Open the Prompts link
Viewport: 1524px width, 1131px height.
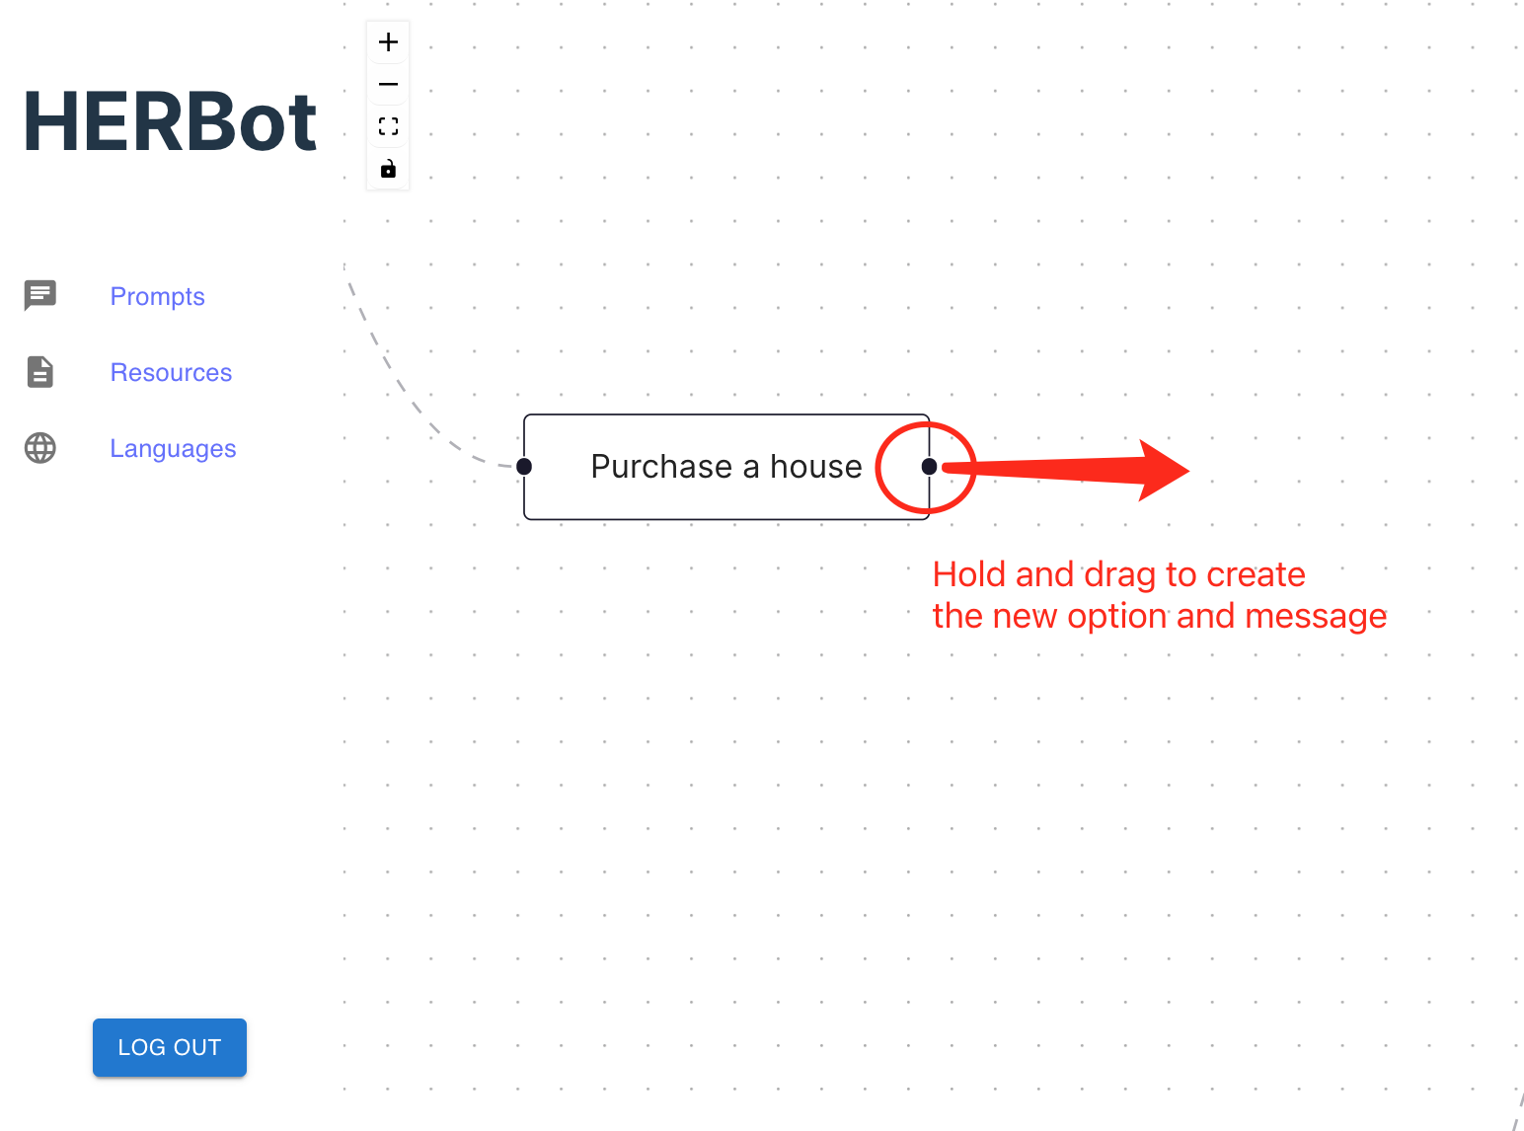(157, 296)
